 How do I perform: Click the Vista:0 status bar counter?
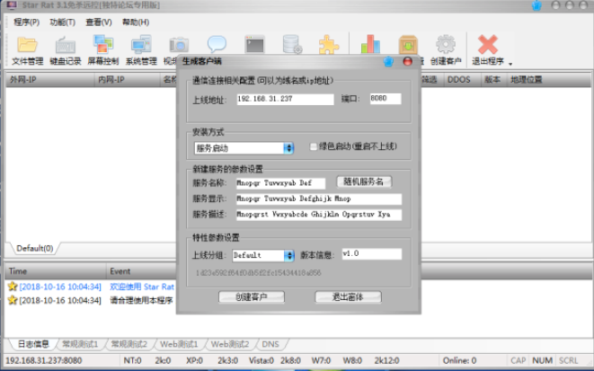pyautogui.click(x=261, y=360)
